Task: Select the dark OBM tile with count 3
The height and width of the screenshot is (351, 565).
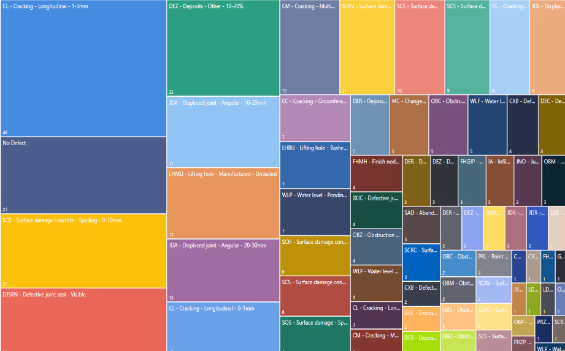Action: (x=553, y=181)
